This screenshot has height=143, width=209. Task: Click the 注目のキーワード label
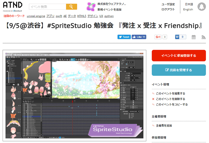click(x=14, y=16)
